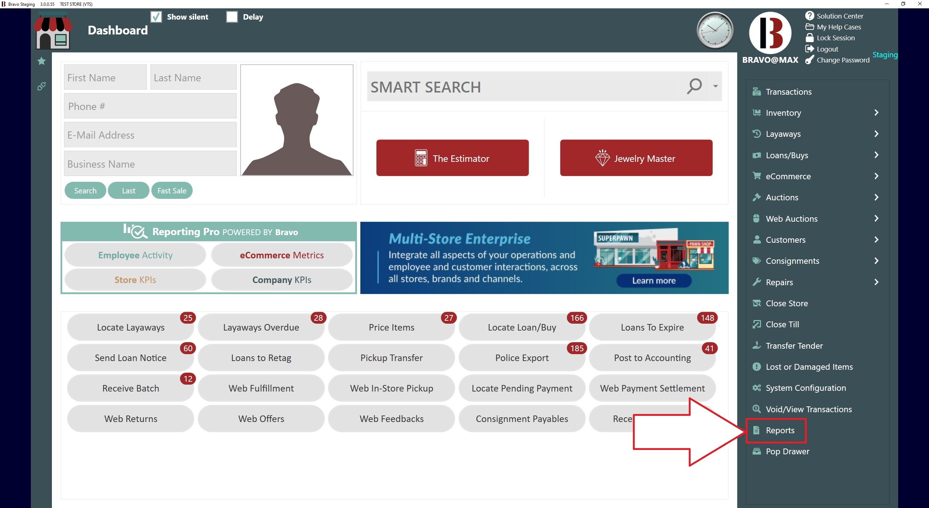Click the green Search button
Viewport: 929px width, 508px height.
tap(85, 190)
